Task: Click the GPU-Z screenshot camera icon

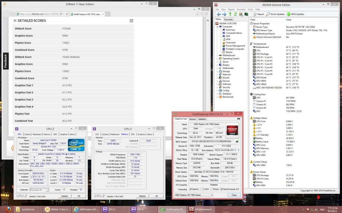Action: coord(238,119)
